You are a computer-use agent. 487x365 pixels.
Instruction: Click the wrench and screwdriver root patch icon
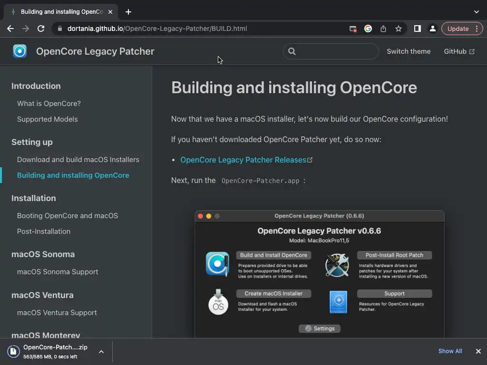pyautogui.click(x=337, y=265)
